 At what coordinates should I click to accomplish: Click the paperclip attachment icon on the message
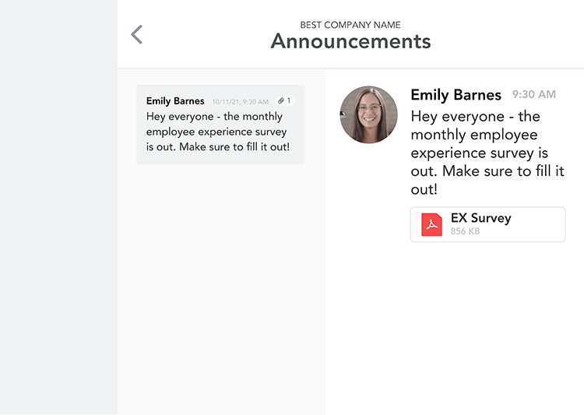pyautogui.click(x=281, y=100)
